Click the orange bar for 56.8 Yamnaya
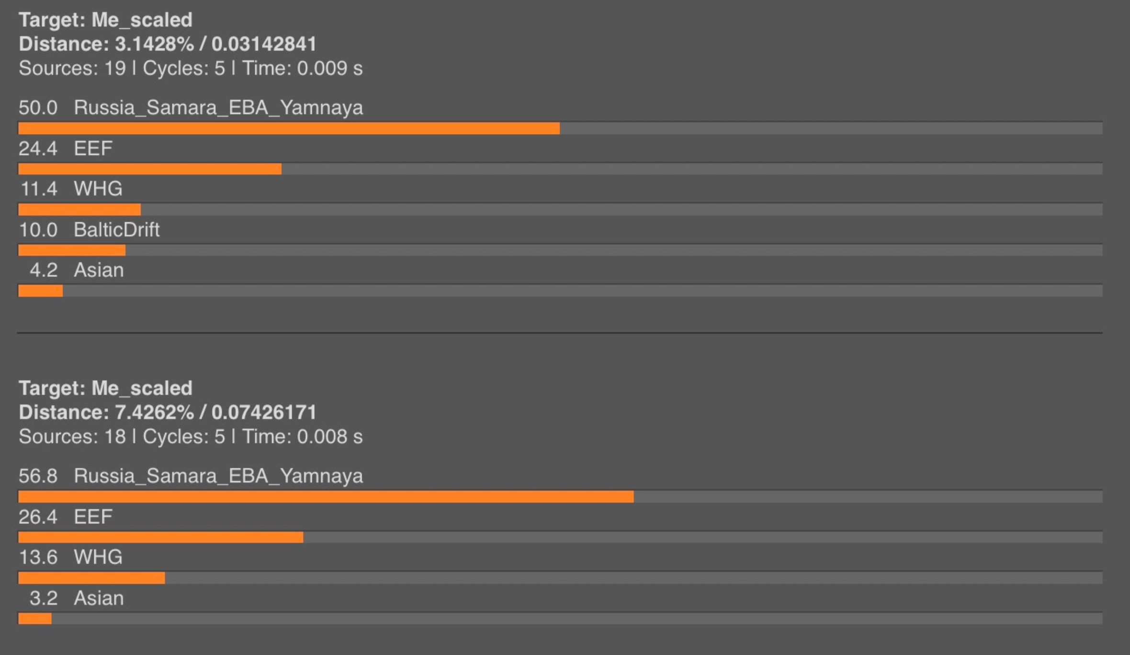1130x655 pixels. pos(326,497)
